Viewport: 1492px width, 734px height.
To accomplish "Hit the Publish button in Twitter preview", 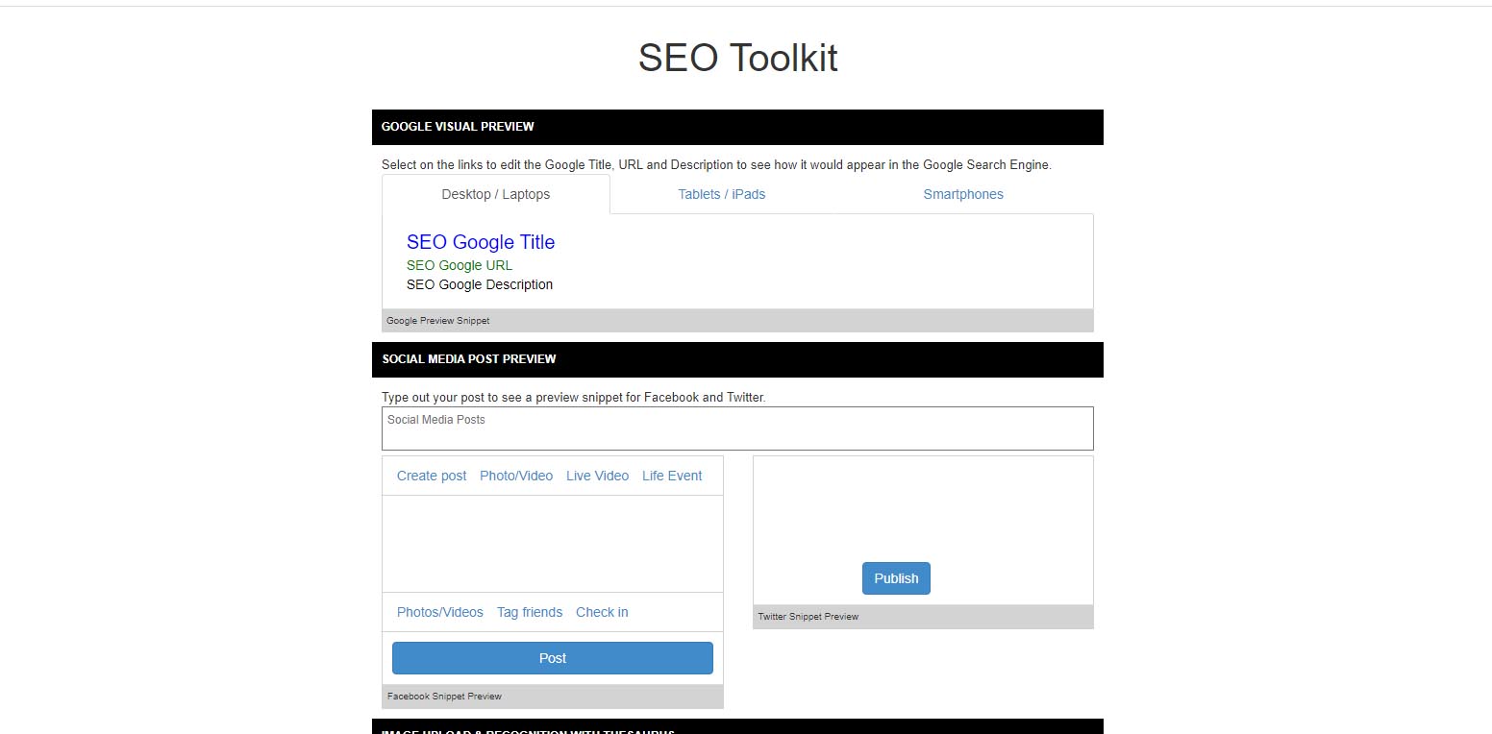I will [896, 578].
